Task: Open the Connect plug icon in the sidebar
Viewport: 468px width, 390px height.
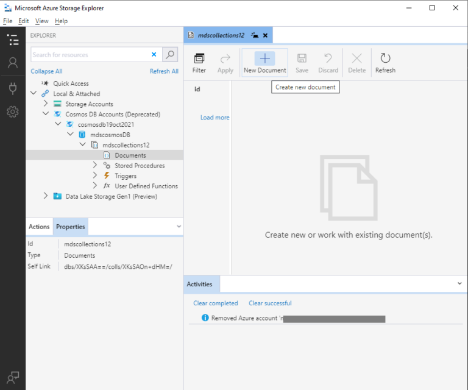Action: click(13, 88)
